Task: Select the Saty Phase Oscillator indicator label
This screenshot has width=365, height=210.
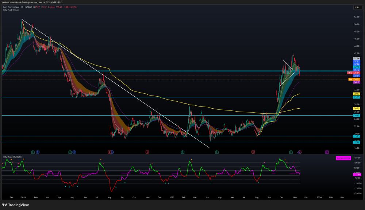Action: tap(12, 157)
